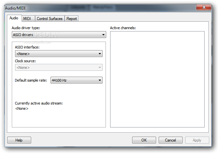Click inside the Active channels list box
This screenshot has height=154, width=219.
[x=157, y=79]
